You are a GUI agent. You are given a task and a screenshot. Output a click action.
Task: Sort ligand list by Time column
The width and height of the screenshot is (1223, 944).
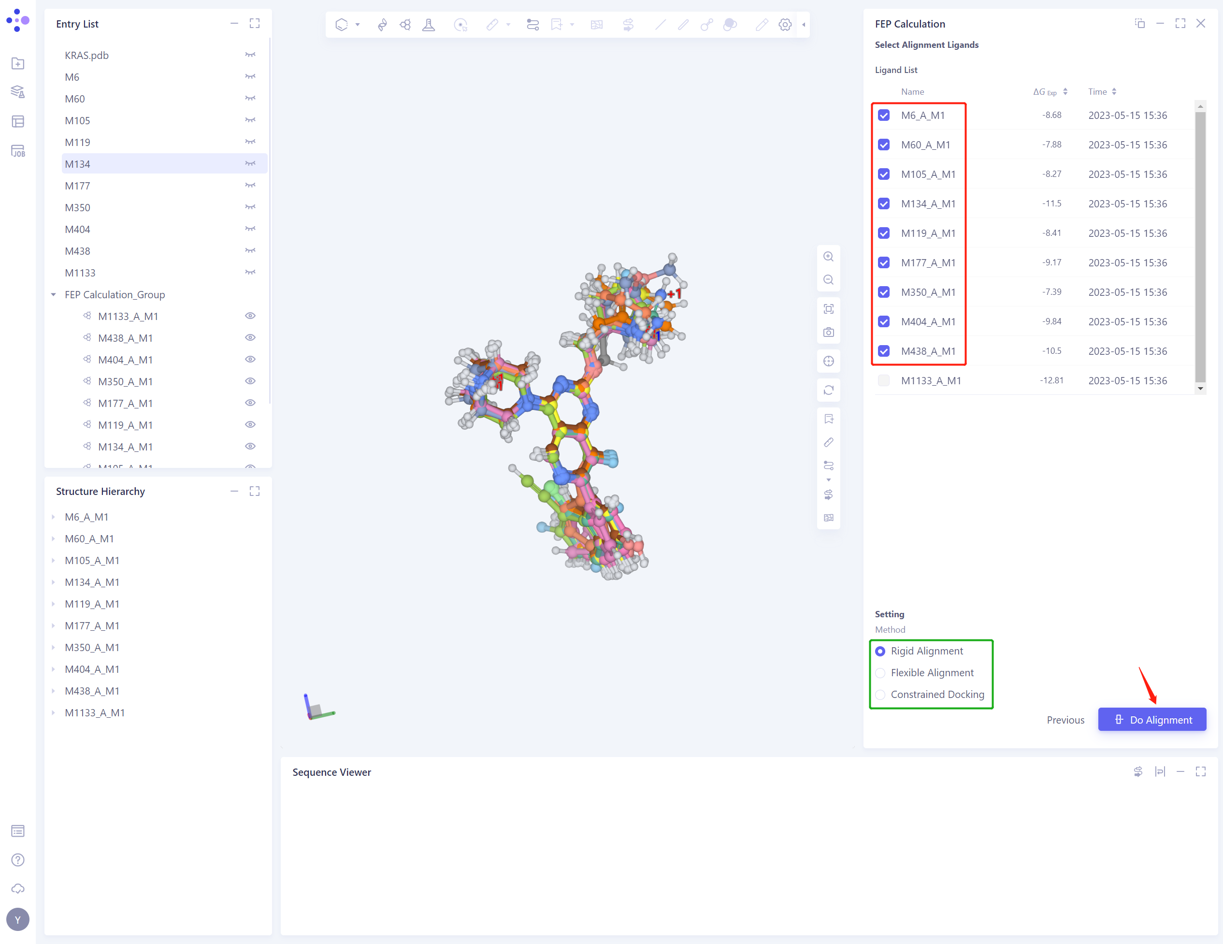1114,92
